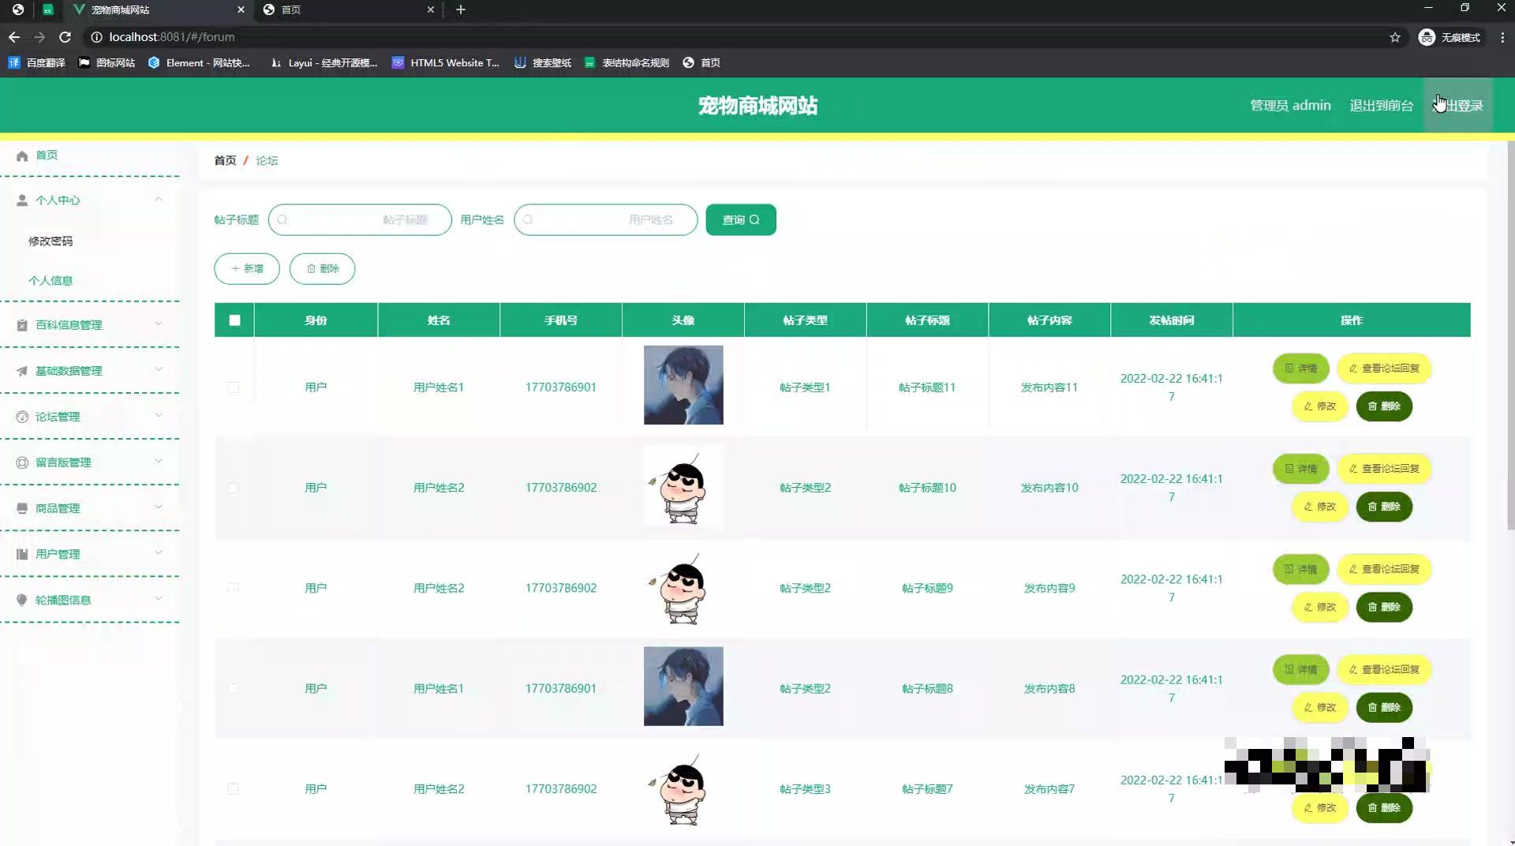
Task: Collapse the 个人中心 menu chevron
Action: pyautogui.click(x=159, y=200)
